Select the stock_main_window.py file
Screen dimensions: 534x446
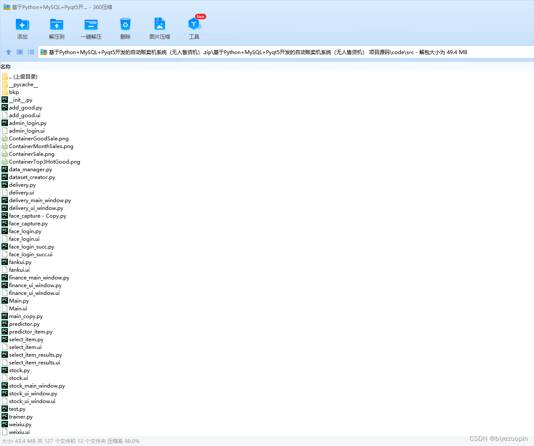point(34,385)
